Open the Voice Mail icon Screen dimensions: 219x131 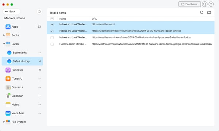coord(8,113)
